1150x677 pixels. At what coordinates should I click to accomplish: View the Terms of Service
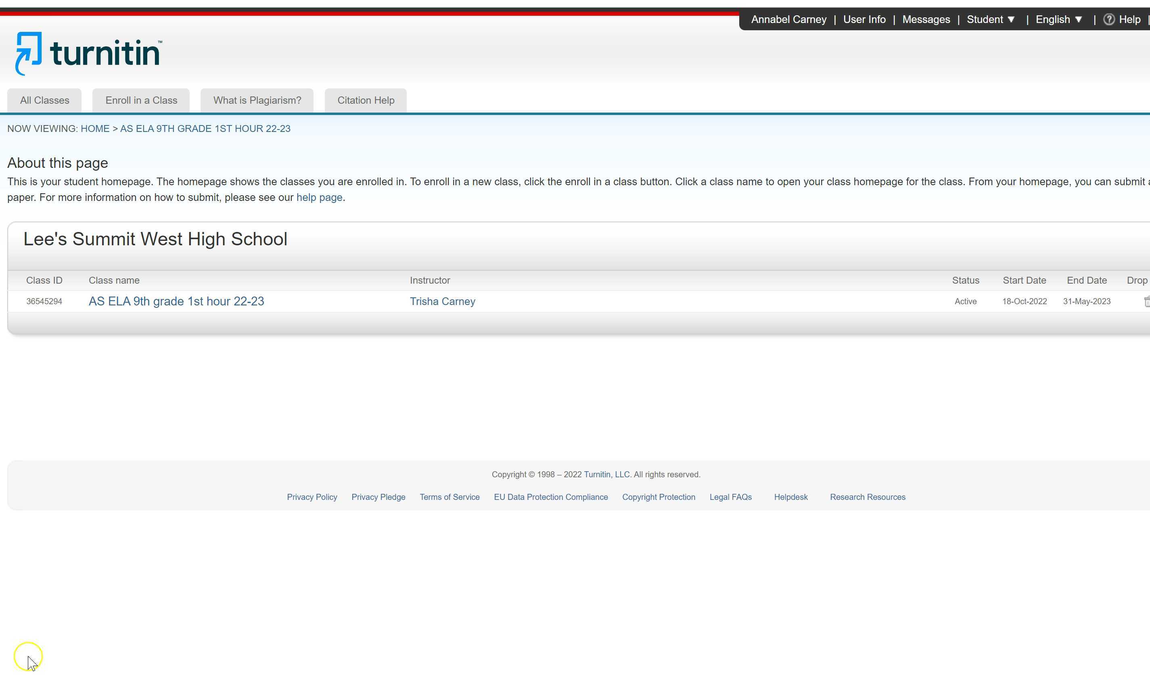click(450, 497)
